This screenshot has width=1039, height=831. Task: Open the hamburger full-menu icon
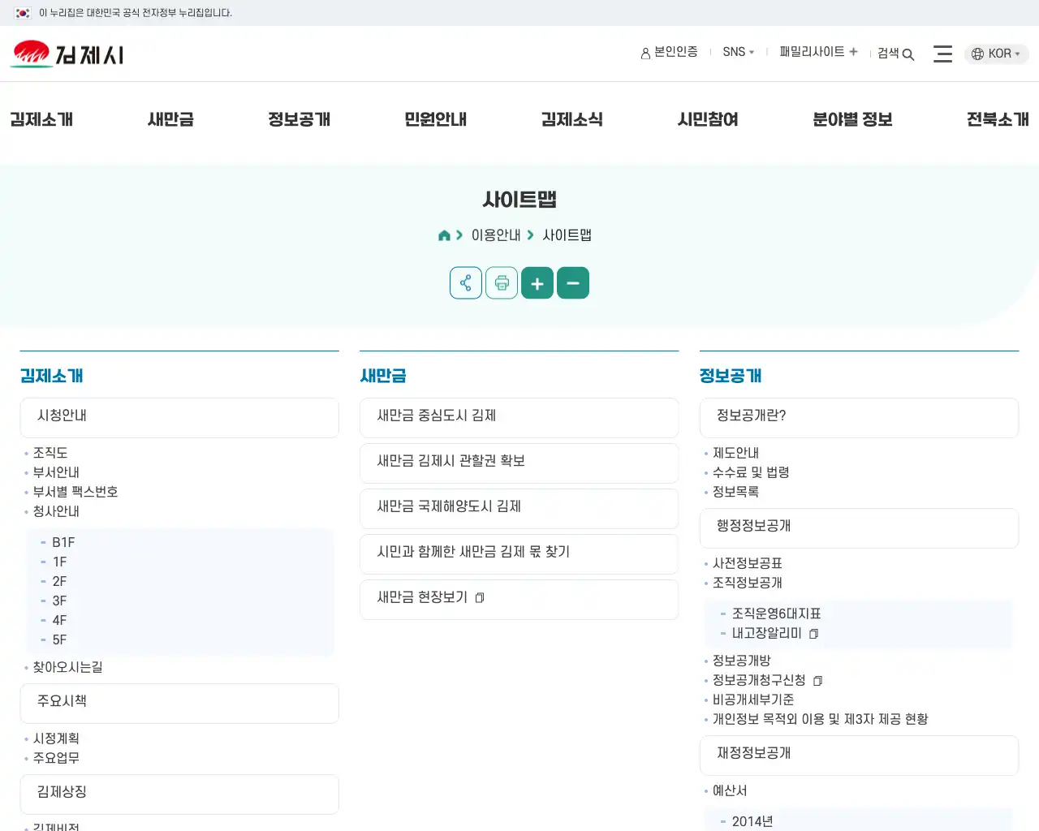[x=942, y=54]
